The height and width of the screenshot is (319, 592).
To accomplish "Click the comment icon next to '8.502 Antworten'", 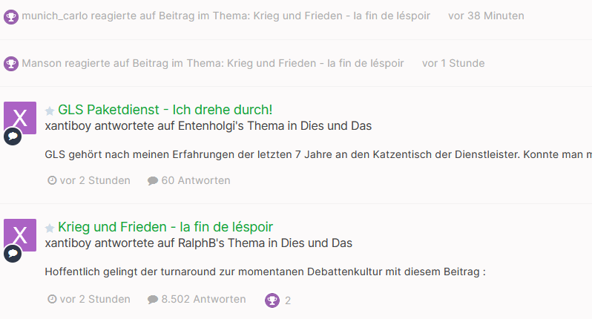I will (153, 300).
